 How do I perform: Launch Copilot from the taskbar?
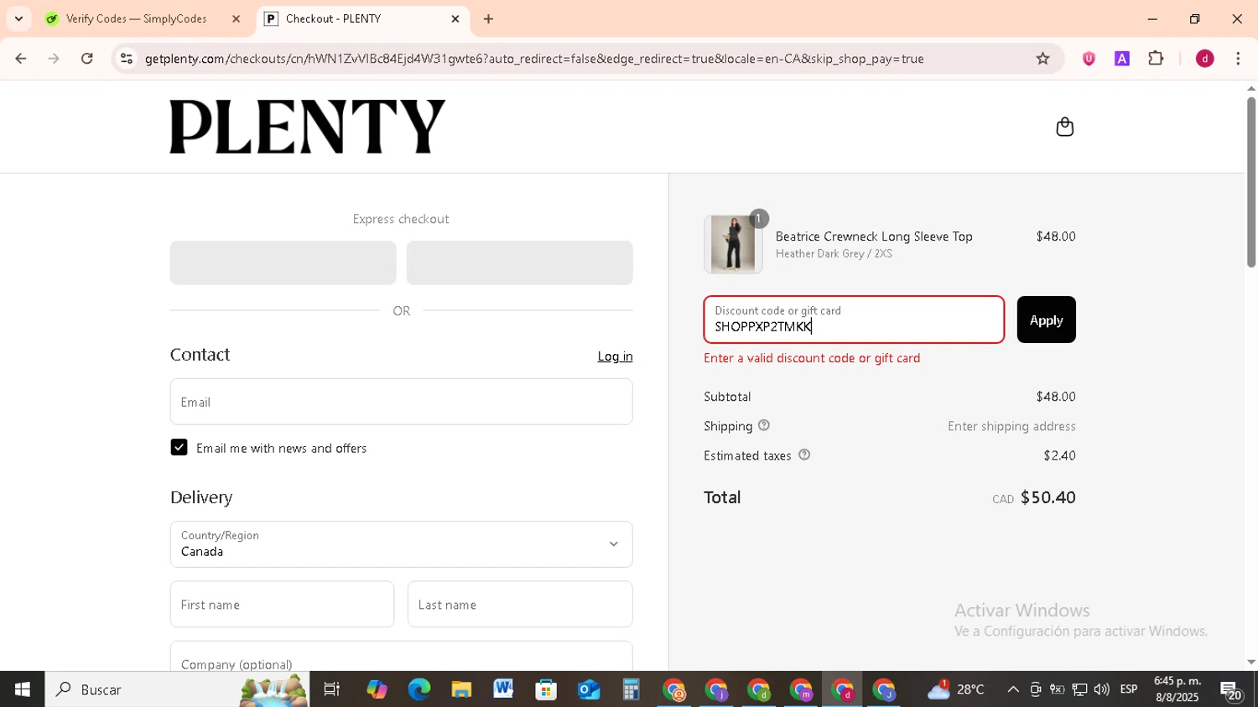click(x=377, y=689)
